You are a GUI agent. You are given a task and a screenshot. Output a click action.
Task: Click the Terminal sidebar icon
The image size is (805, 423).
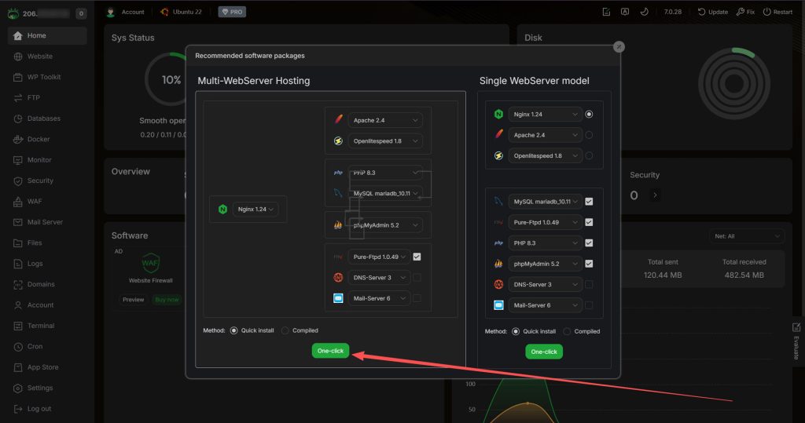[19, 326]
